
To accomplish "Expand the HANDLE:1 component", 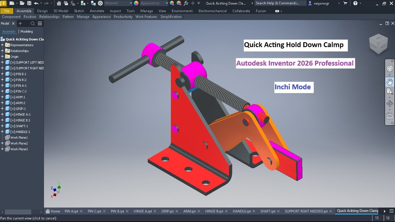I will [x=2, y=132].
